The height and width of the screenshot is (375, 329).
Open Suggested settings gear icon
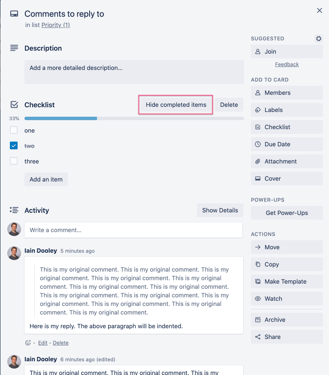(x=318, y=39)
